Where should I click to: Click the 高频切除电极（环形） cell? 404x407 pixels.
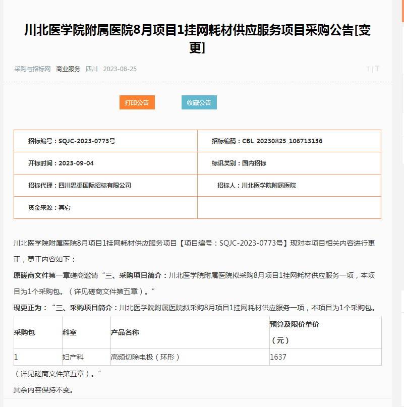(x=190, y=357)
